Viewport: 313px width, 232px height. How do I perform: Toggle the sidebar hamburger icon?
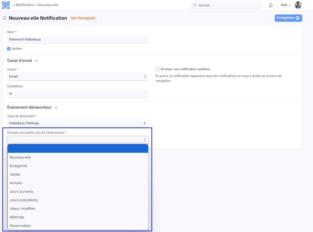[5, 18]
